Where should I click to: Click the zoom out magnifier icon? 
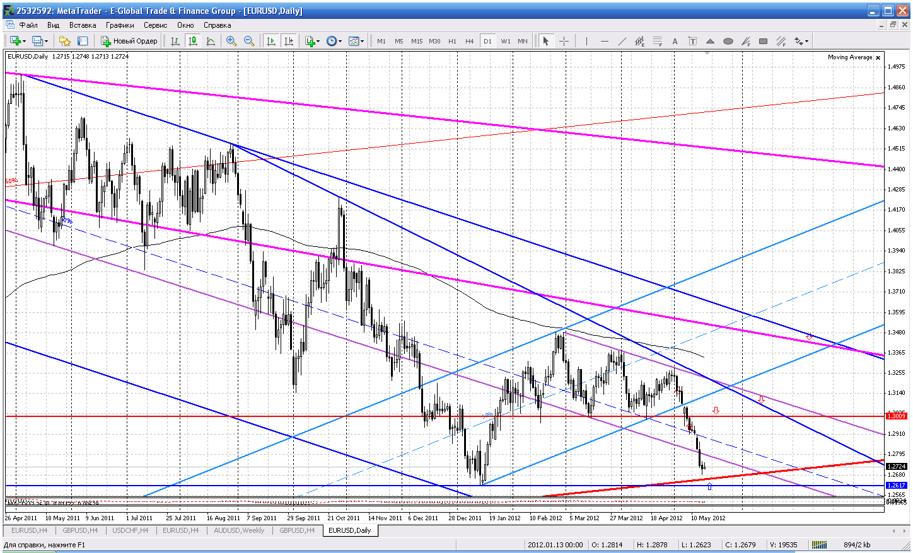tap(249, 41)
